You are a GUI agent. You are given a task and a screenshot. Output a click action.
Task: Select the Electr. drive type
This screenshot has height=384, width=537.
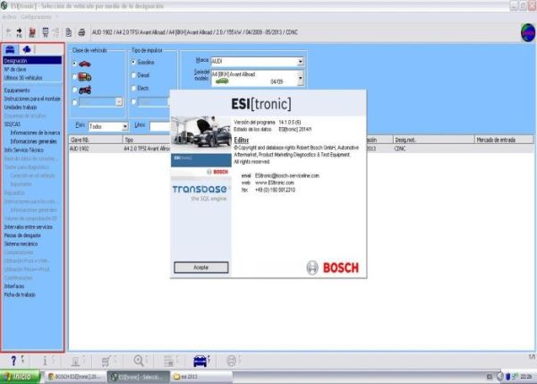coord(133,88)
